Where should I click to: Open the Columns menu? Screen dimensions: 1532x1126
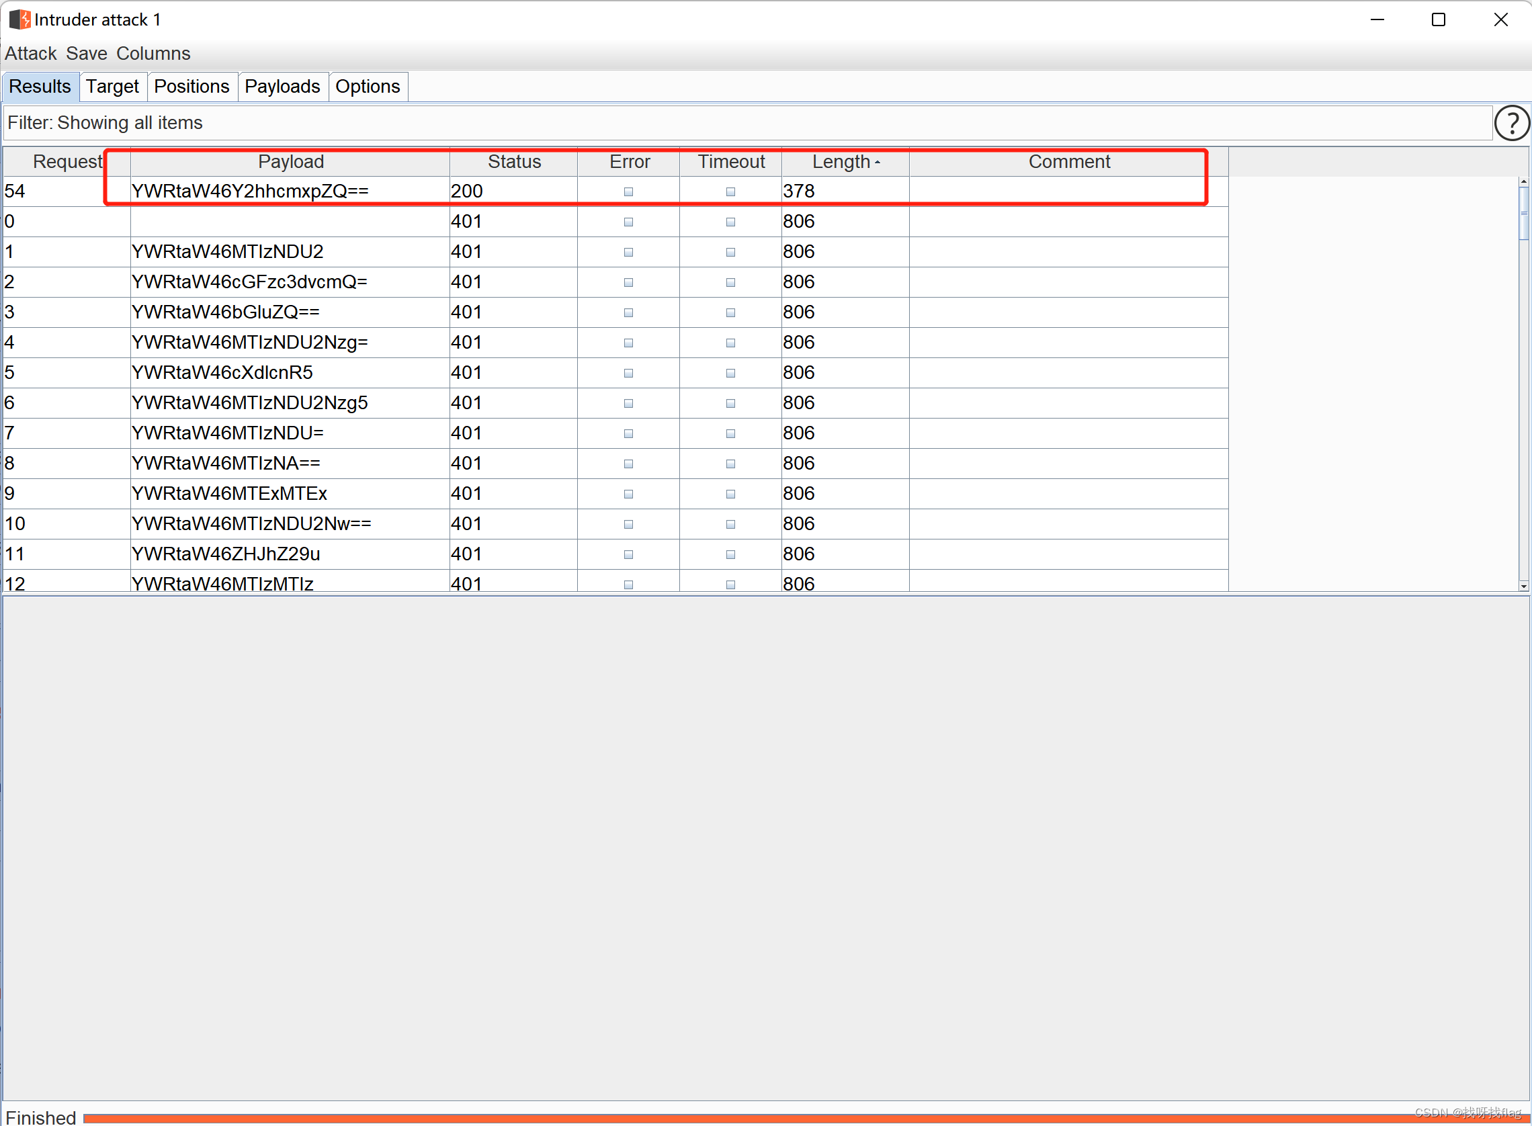point(153,53)
